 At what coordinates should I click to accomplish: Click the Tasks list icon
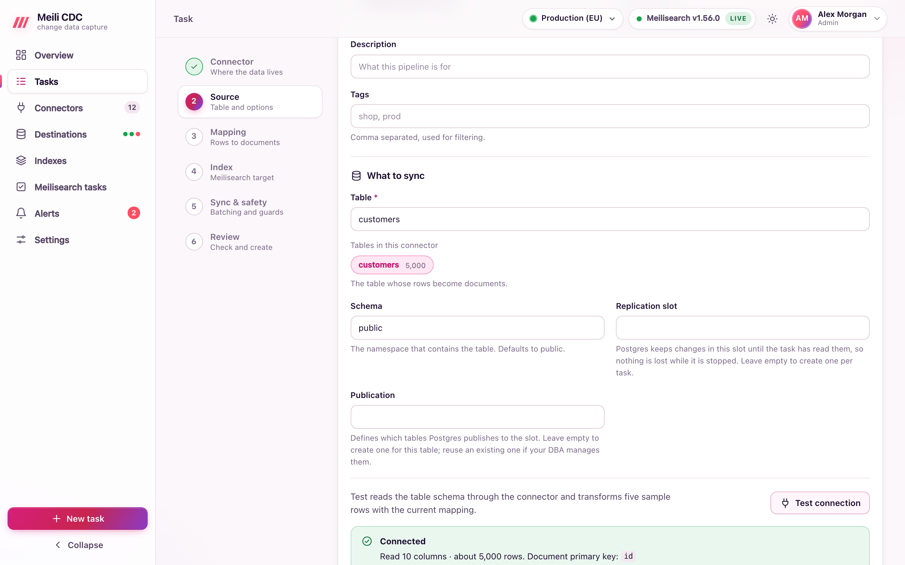pyautogui.click(x=21, y=82)
